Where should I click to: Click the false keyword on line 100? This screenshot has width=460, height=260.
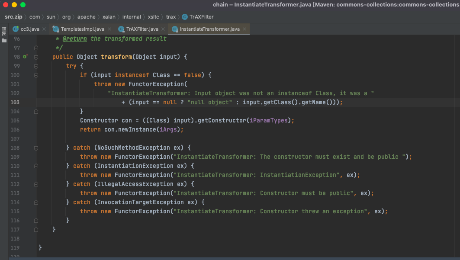click(193, 75)
